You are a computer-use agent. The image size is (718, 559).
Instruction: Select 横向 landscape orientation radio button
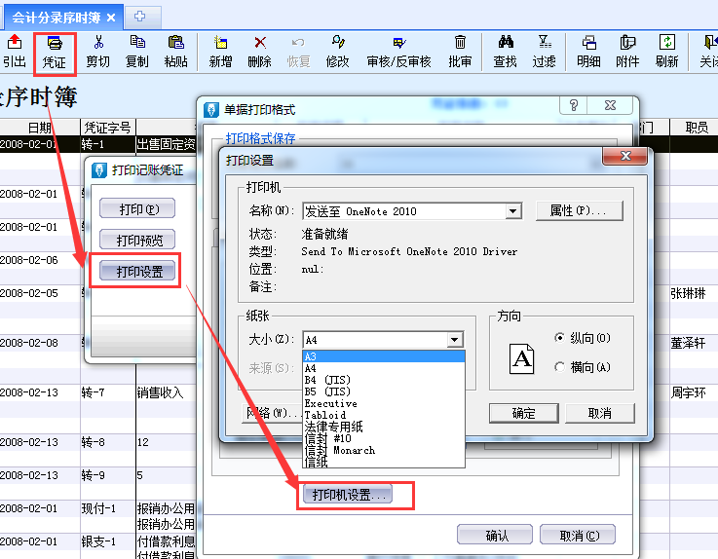(x=559, y=367)
